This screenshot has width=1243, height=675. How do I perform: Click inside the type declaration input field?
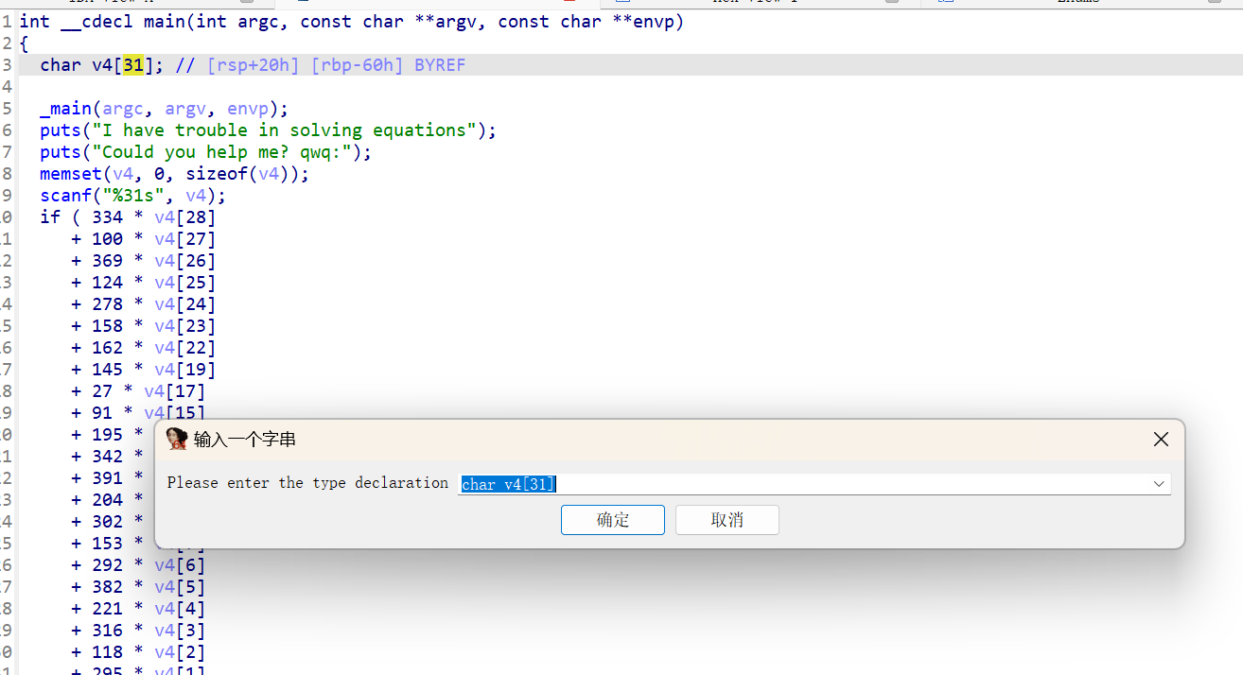[x=804, y=484]
